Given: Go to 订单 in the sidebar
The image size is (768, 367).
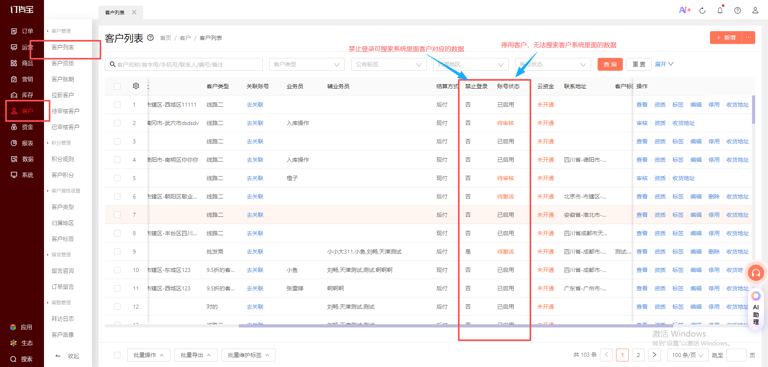Looking at the screenshot, I should tap(22, 31).
